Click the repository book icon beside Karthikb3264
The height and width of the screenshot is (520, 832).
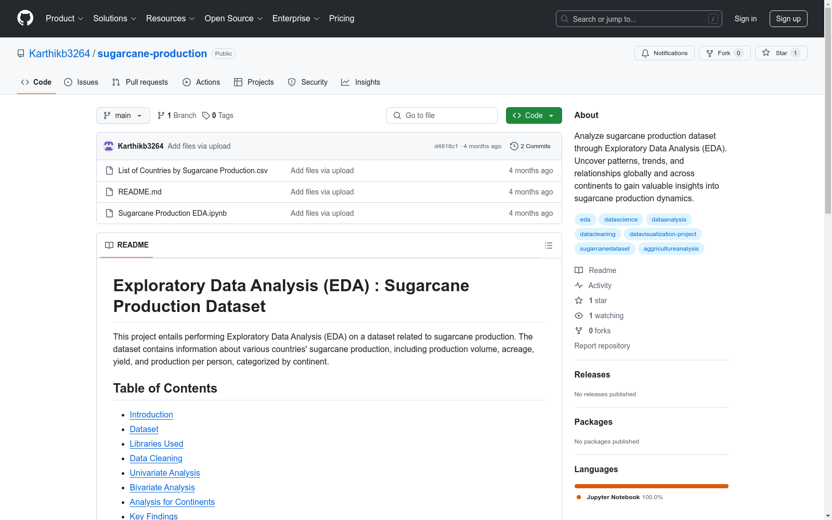pyautogui.click(x=21, y=54)
